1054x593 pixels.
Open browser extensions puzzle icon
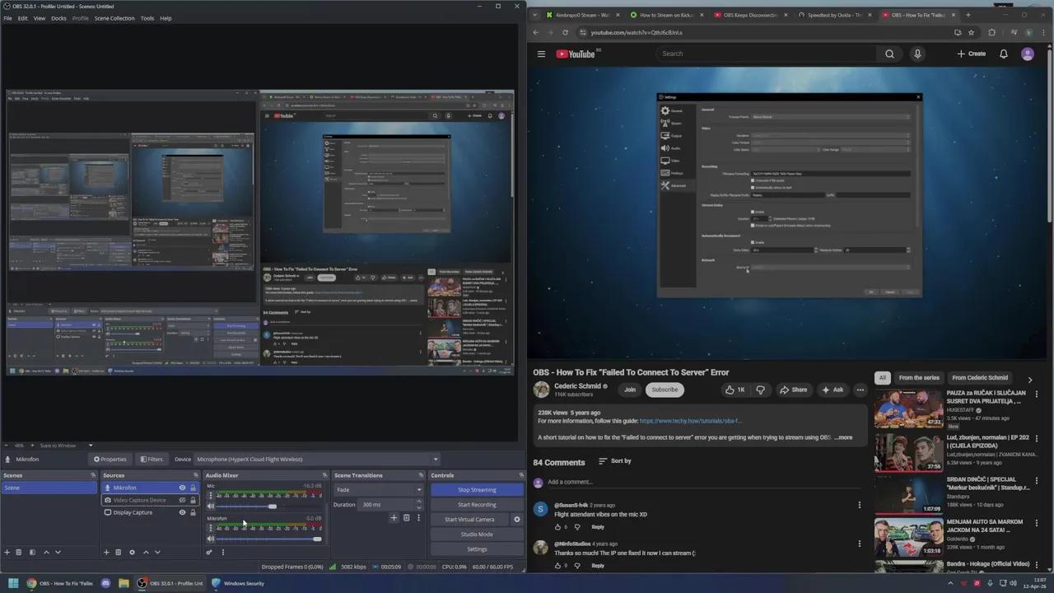(x=991, y=32)
